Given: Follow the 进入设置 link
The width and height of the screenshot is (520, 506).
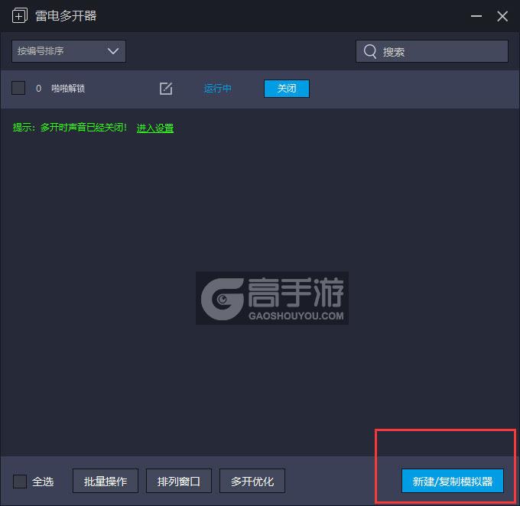Looking at the screenshot, I should (x=155, y=128).
